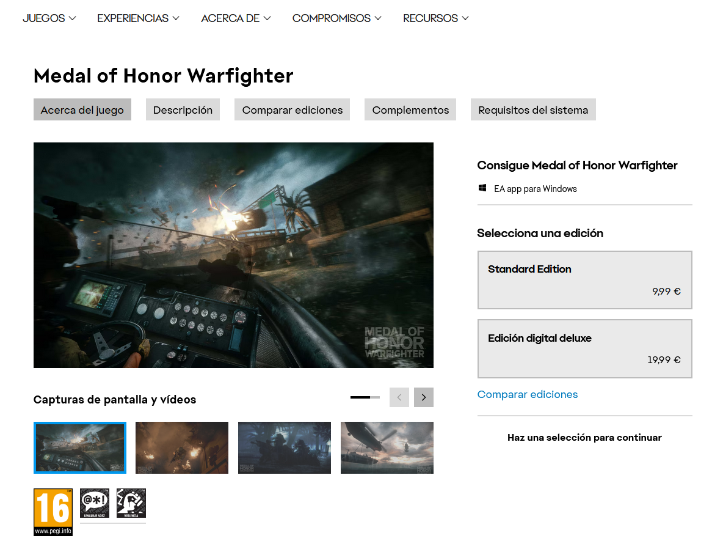View the Requisitos del sistema tab
This screenshot has width=723, height=541.
(x=533, y=110)
